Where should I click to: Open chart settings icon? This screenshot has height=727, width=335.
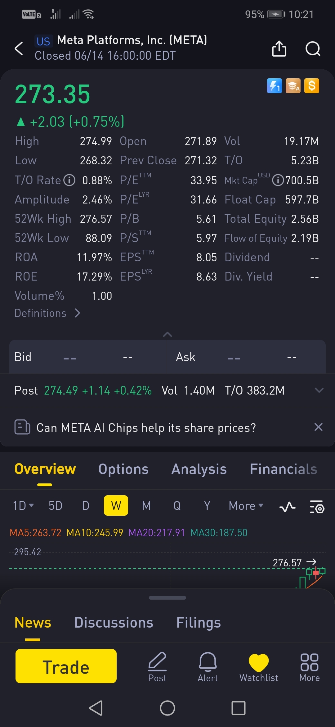(x=317, y=507)
